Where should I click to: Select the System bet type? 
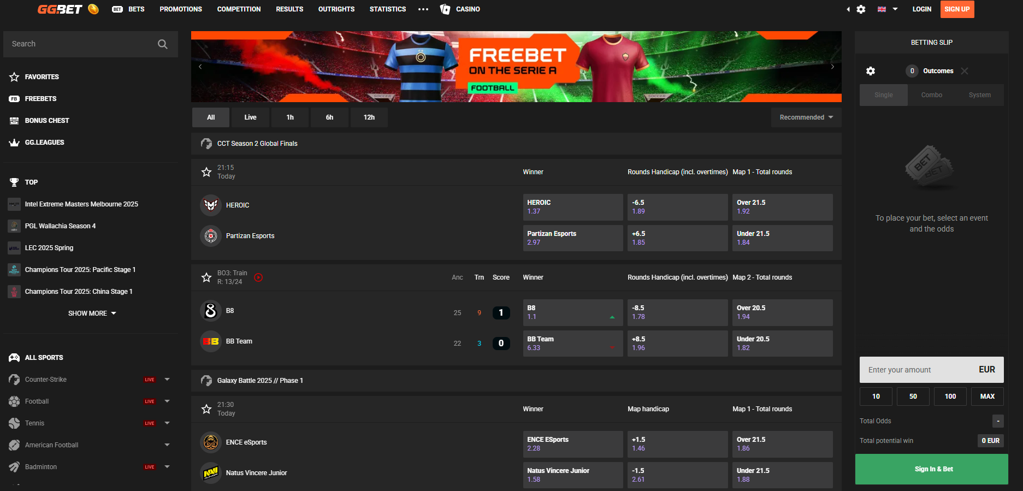[x=980, y=95]
